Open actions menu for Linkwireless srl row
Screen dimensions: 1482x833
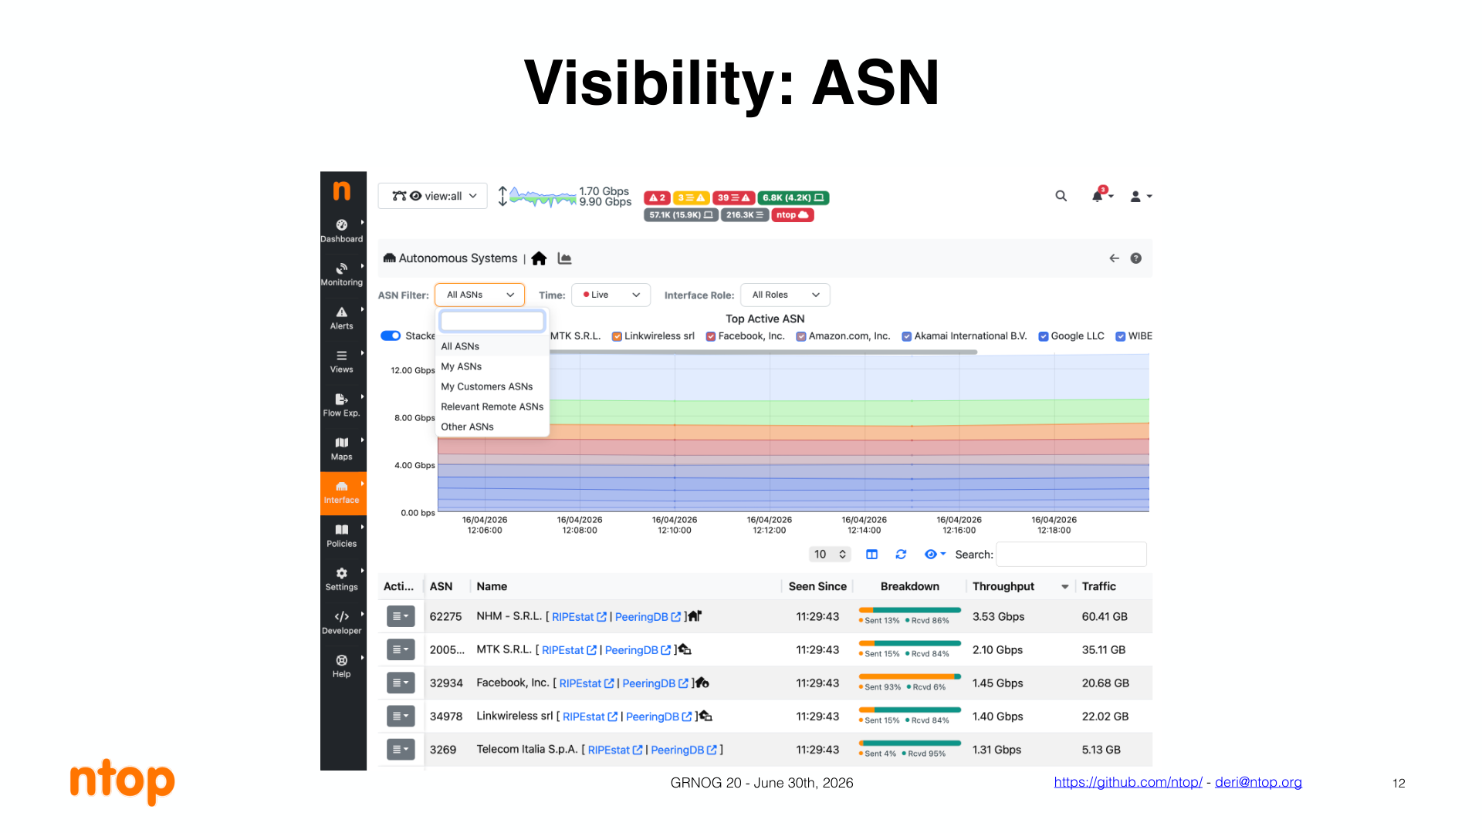coord(401,716)
